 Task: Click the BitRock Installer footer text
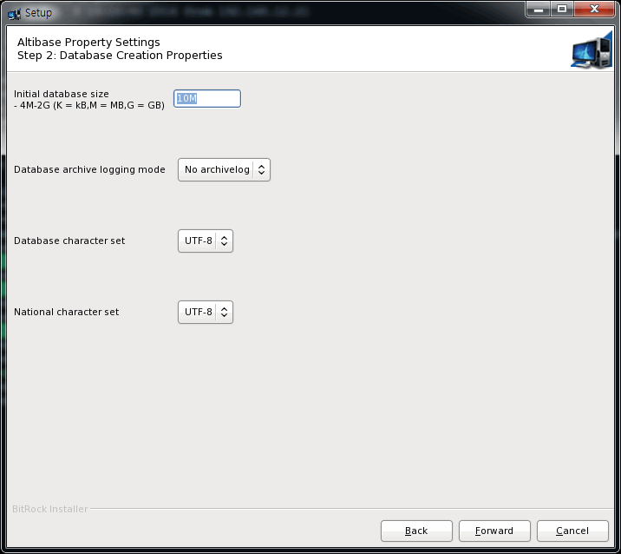point(50,509)
